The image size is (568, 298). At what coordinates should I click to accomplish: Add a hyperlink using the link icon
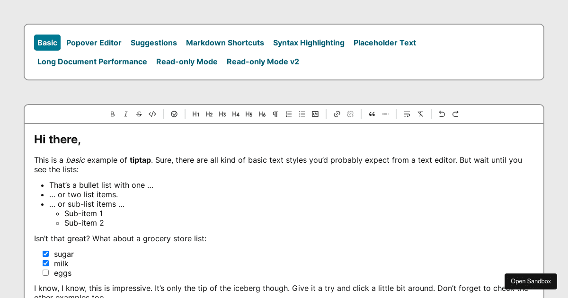click(x=337, y=114)
